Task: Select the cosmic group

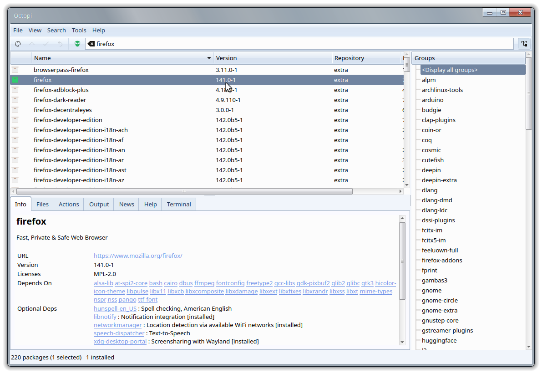Action: (431, 150)
